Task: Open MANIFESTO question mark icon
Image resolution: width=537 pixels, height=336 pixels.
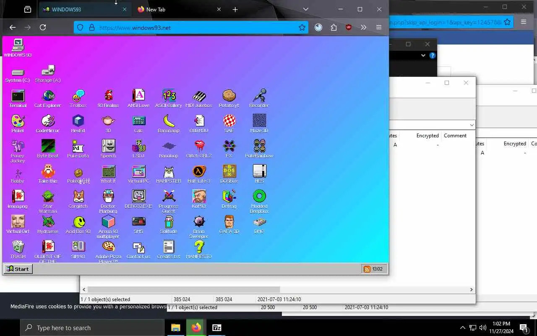Action: [199, 249]
